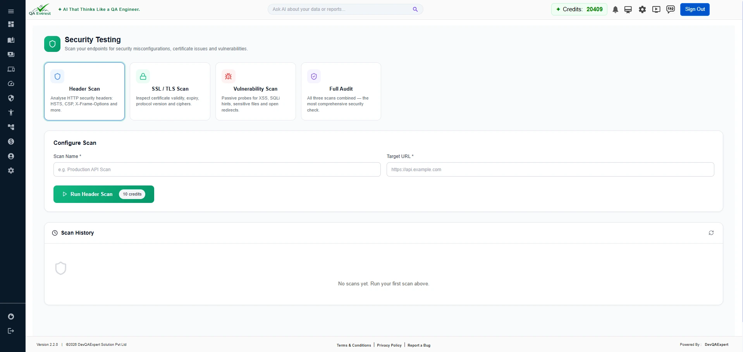Open the accessibility person icon in the sidebar
743x352 pixels.
click(11, 113)
